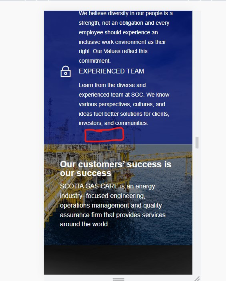Image resolution: width=226 pixels, height=281 pixels.
Task: Click the "Our customers' success" headline
Action: coord(116,168)
